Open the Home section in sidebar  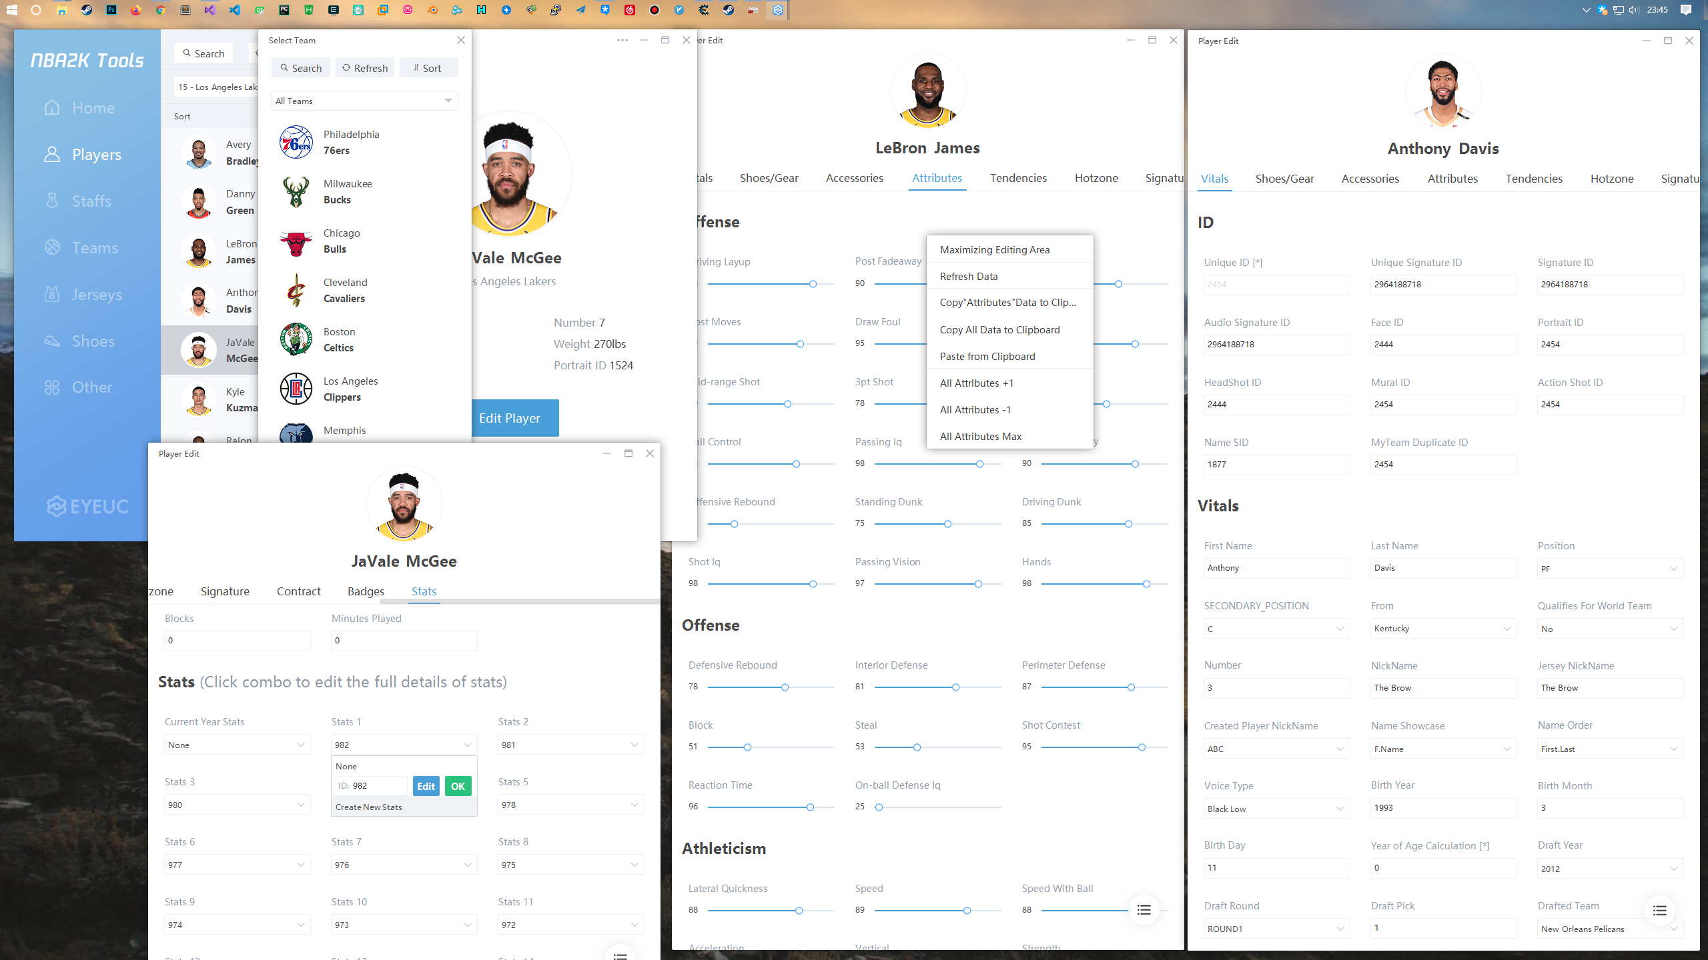click(93, 108)
